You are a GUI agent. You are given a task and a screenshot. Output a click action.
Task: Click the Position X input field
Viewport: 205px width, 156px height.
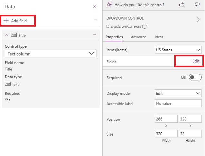[x=166, y=119]
